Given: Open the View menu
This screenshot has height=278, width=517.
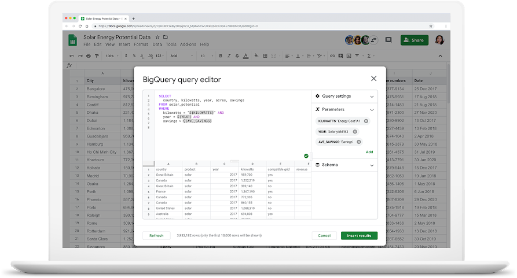Looking at the screenshot, I should pos(110,45).
